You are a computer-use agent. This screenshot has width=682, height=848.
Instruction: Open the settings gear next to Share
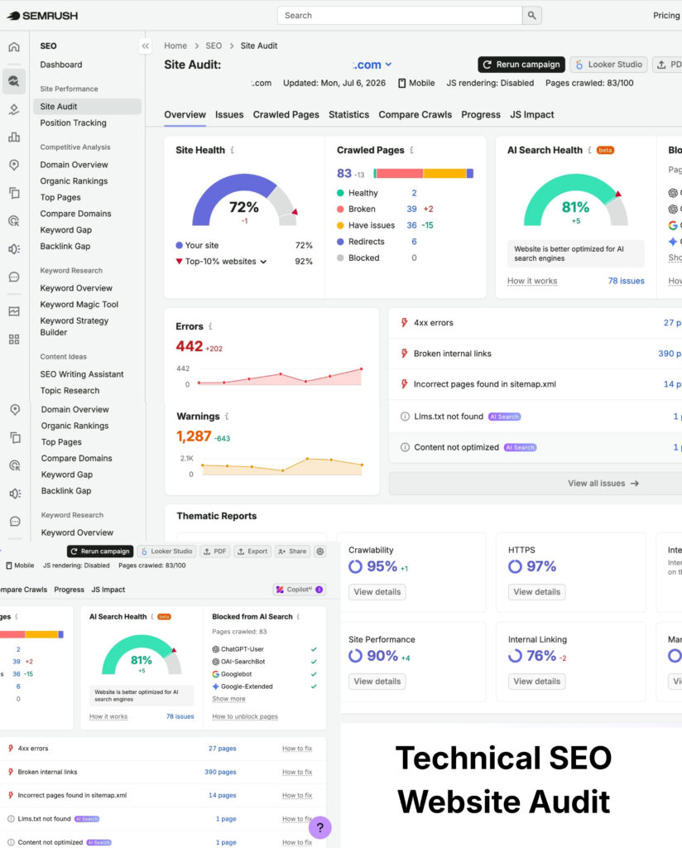(320, 551)
